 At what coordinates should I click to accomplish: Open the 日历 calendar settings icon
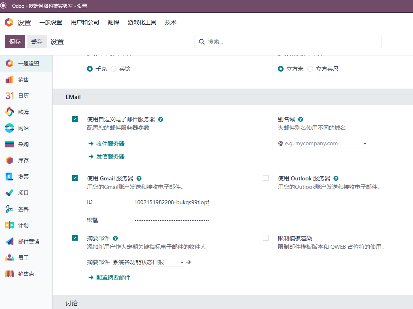(9, 96)
